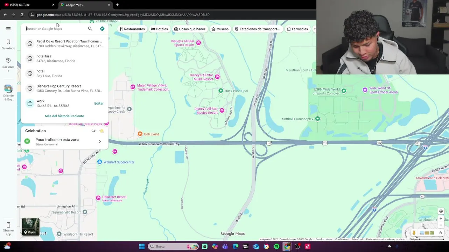Filter by Estaciones de transporte chip
This screenshot has height=252, width=449.
click(257, 29)
